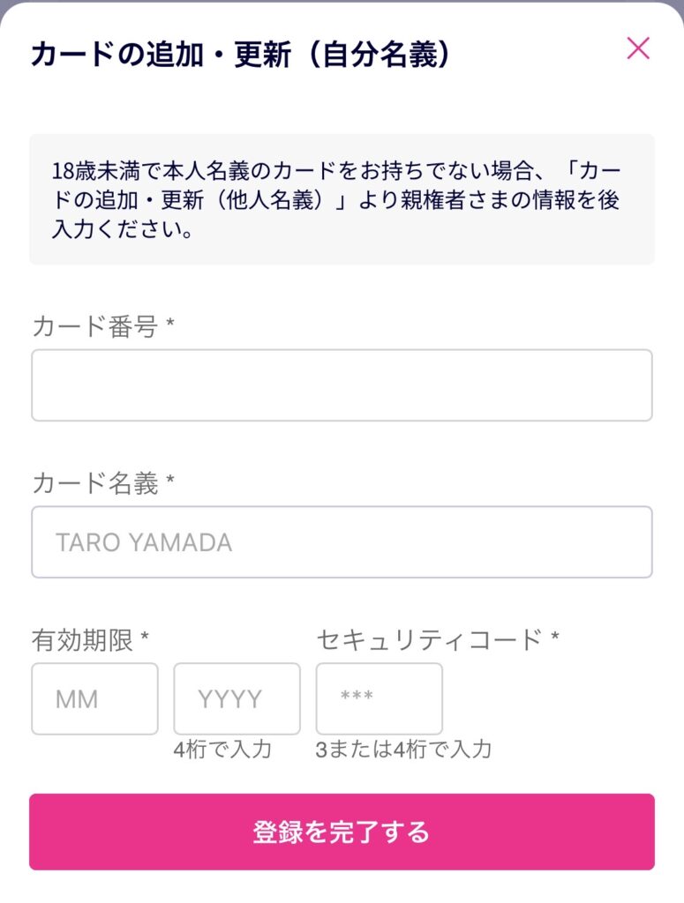Click the カード番号 label text
684x903 pixels.
point(94,327)
